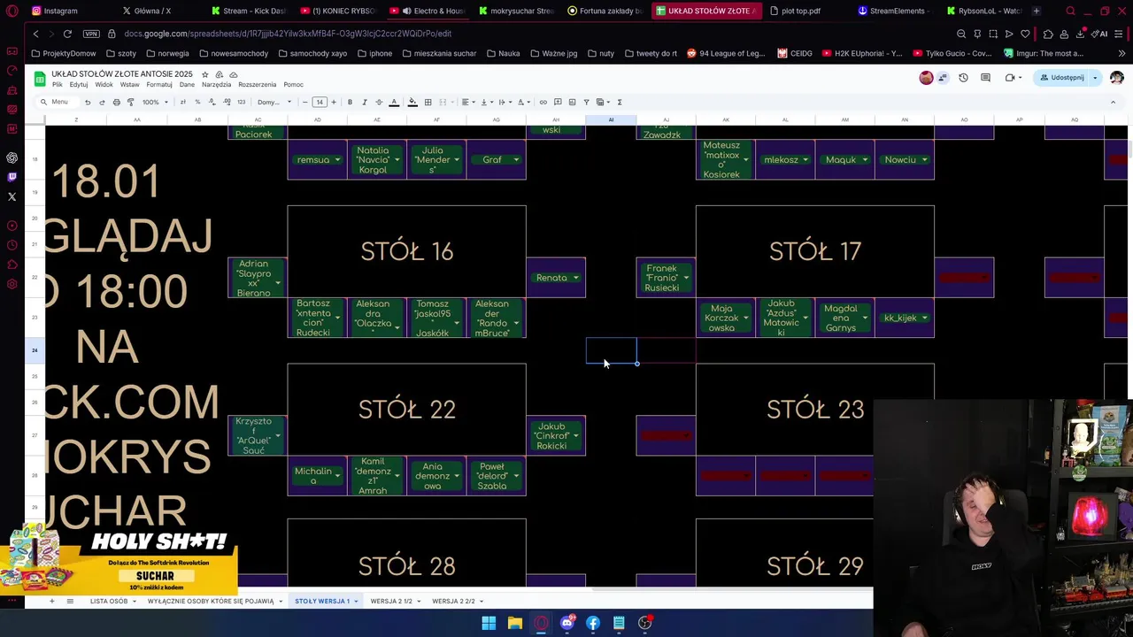Open the Wstaw menu
This screenshot has width=1133, height=637.
[129, 85]
